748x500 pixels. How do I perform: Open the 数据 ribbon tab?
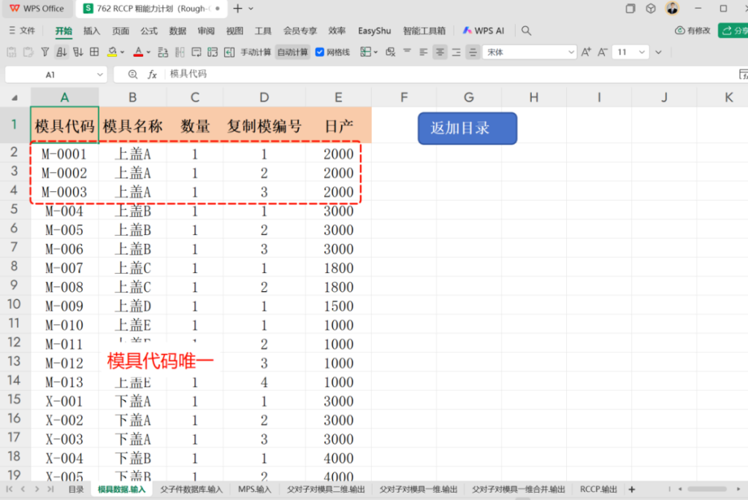[x=178, y=31]
